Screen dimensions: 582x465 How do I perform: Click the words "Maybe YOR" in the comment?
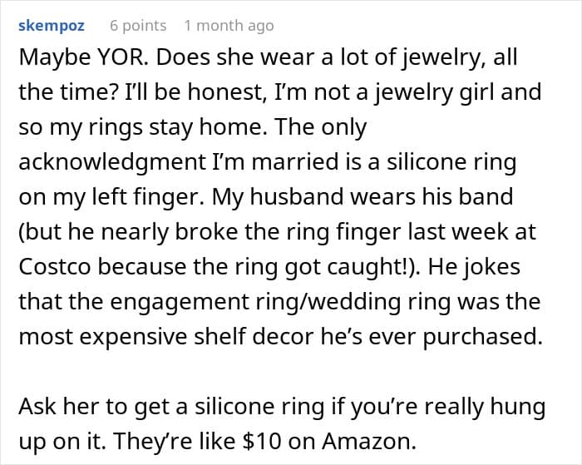pyautogui.click(x=81, y=57)
